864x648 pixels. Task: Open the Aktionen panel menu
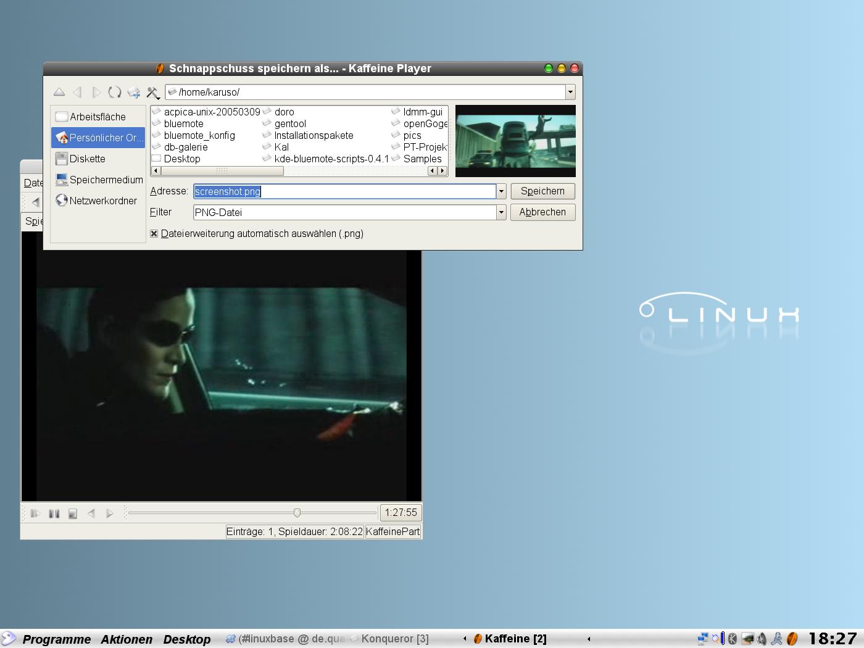coord(127,639)
